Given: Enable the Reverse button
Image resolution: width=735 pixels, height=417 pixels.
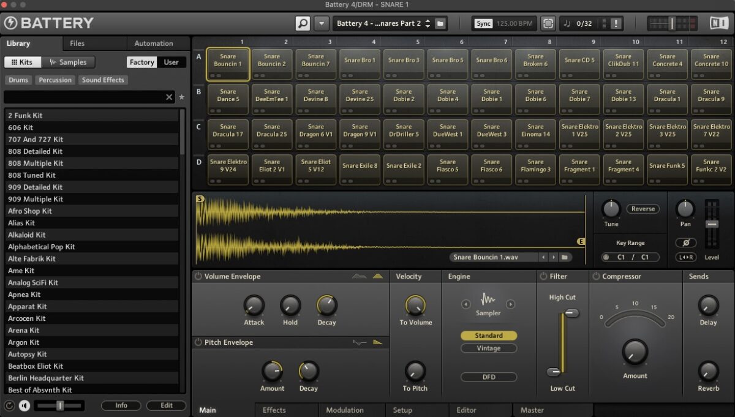Looking at the screenshot, I should 643,209.
